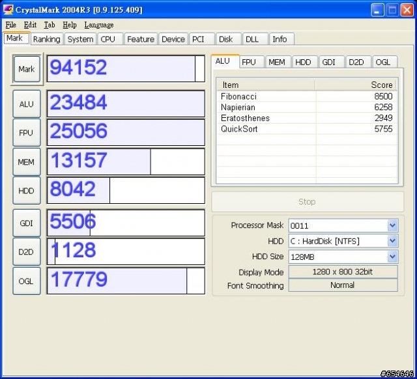Expand the HDD drive dropdown arrow
Viewport: 417px width, 379px height.
coord(393,241)
